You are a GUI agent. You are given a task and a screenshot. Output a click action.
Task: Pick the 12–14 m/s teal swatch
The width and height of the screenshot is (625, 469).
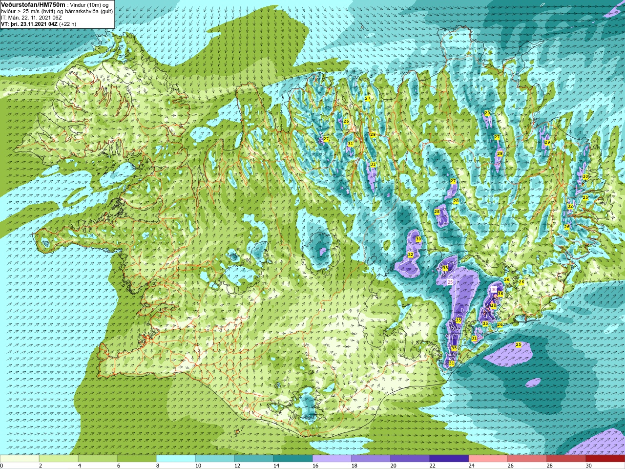(254, 459)
